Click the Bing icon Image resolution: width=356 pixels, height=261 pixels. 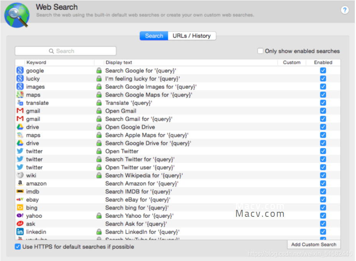pos(20,208)
